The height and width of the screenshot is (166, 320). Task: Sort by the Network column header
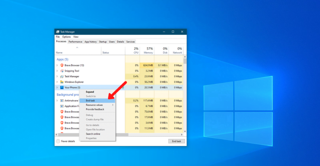click(x=176, y=50)
